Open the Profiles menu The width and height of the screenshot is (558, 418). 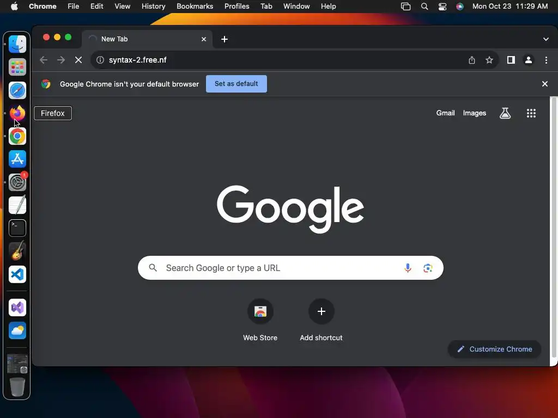pos(236,6)
